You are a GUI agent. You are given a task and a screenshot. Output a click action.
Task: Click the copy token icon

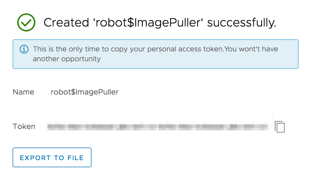coord(280,127)
